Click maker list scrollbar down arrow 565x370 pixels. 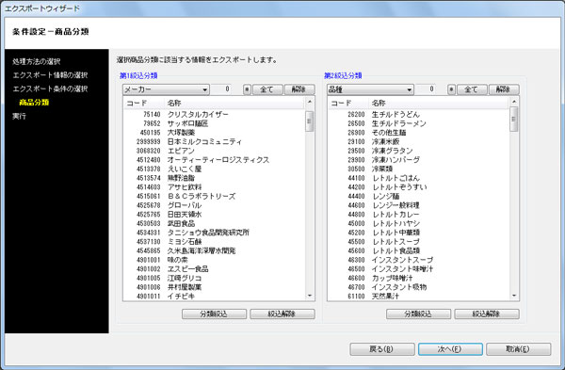tap(310, 296)
